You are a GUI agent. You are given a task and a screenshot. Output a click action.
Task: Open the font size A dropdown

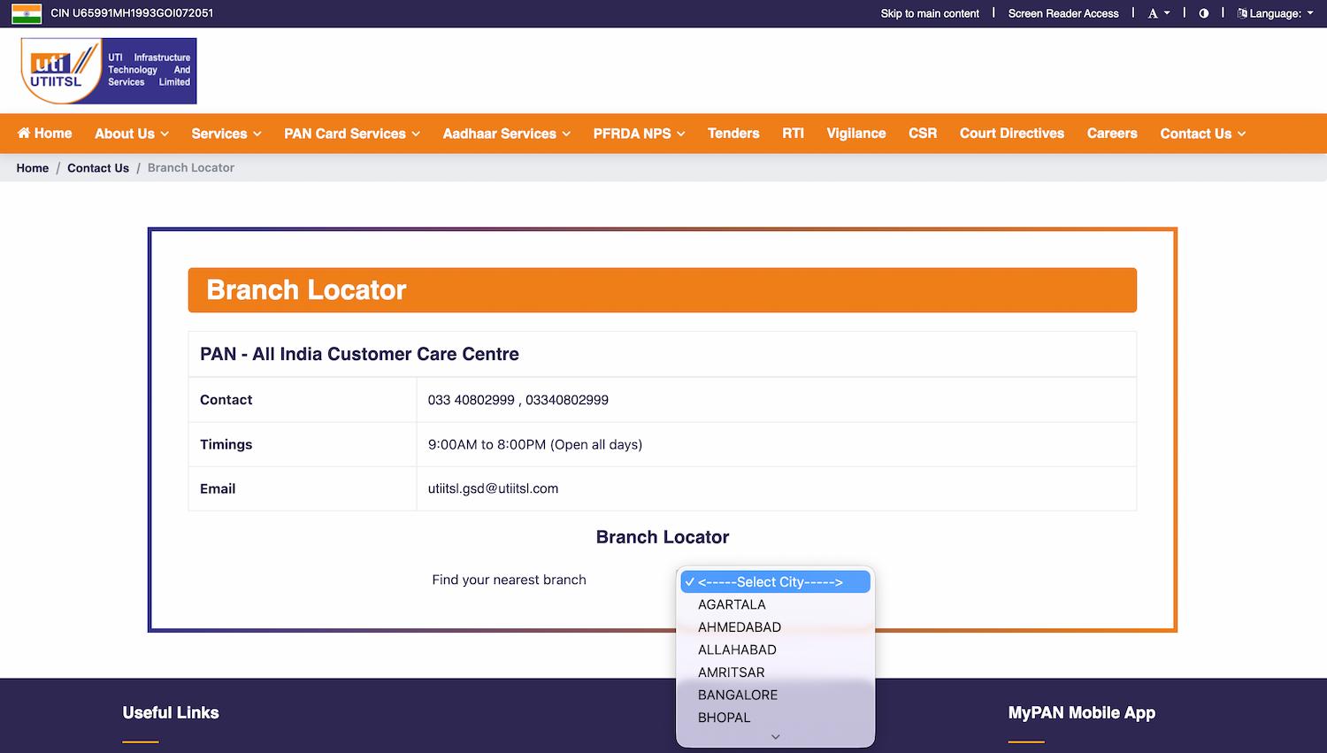(1158, 13)
